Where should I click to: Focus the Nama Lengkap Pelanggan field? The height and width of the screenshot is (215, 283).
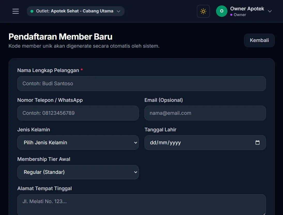tap(142, 84)
